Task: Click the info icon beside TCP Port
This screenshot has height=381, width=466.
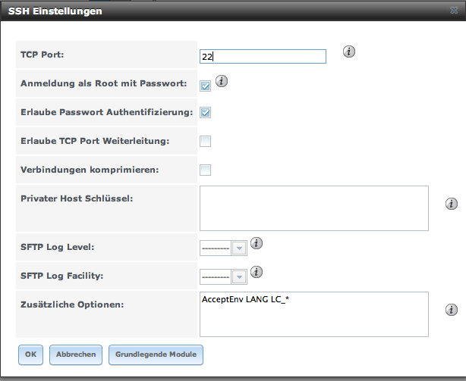Action: (x=349, y=52)
